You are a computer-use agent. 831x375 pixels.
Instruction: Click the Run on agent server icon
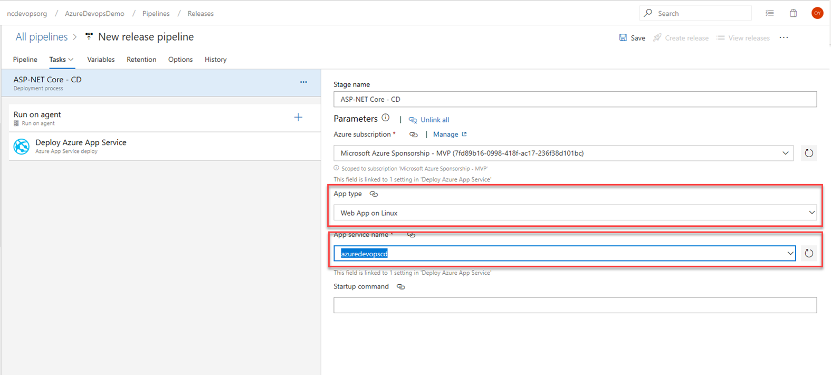pos(16,123)
